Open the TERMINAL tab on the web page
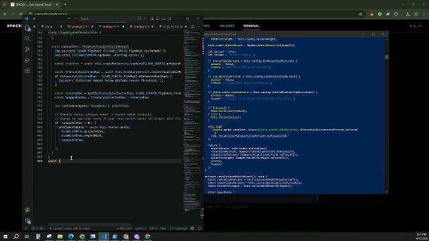Screen dimensions: 429x241 coord(251,26)
